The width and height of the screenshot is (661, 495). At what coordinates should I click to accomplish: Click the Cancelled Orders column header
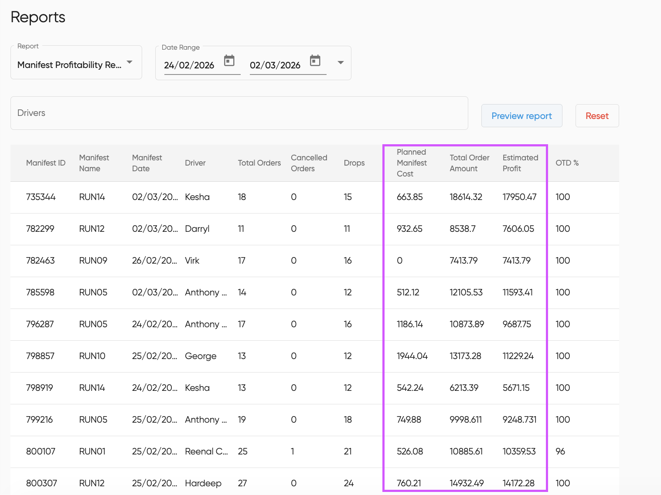click(309, 163)
